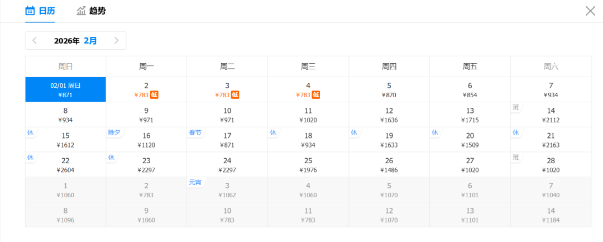This screenshot has height=242, width=603.
Task: Click the 低 badge on February 4
Action: (316, 95)
